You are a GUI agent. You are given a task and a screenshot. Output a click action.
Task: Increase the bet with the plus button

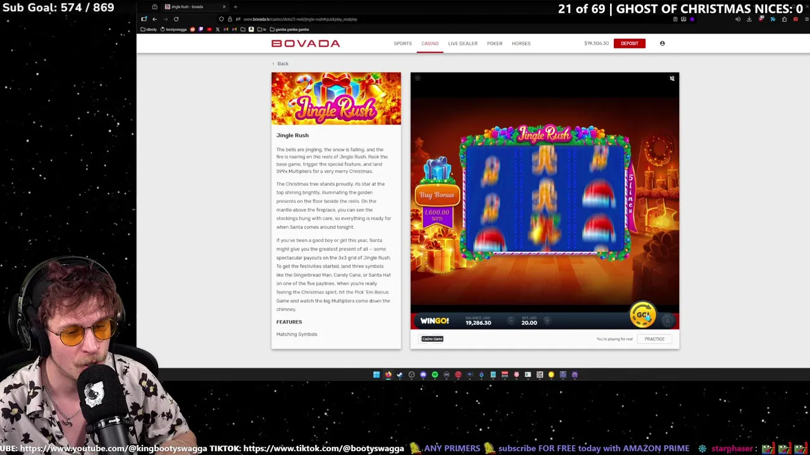pyautogui.click(x=547, y=321)
